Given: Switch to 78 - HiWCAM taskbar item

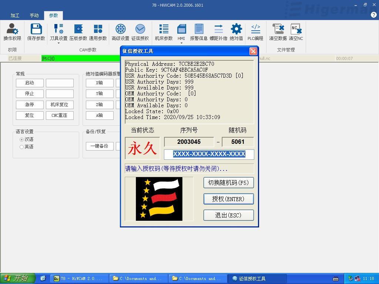Looking at the screenshot, I should 79,278.
